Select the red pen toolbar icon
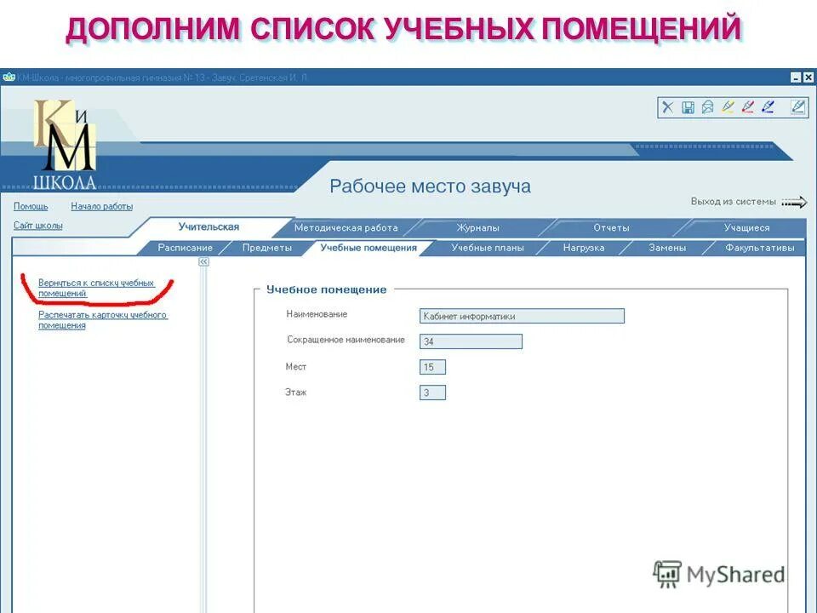Screen dimensions: 817x613 pos(748,106)
